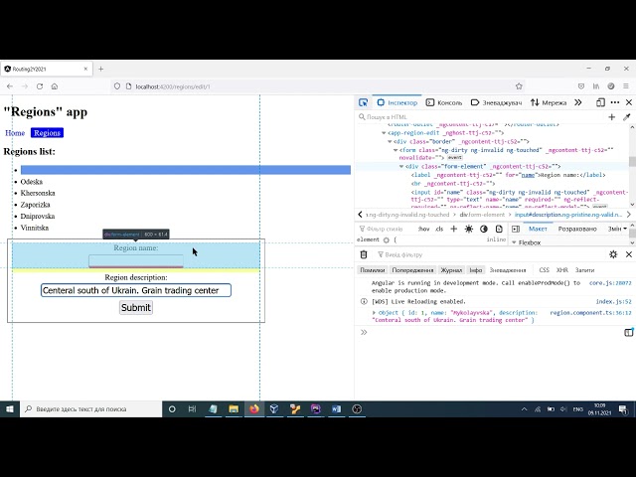Click the Regions navigation link
Viewport: 636px width, 477px height.
point(47,133)
